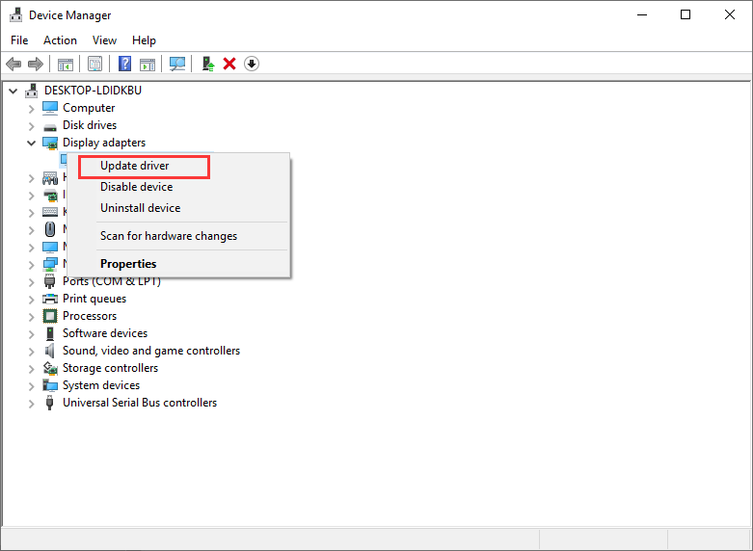Screen dimensions: 753x551
Task: Open the Action menu
Action: (x=60, y=40)
